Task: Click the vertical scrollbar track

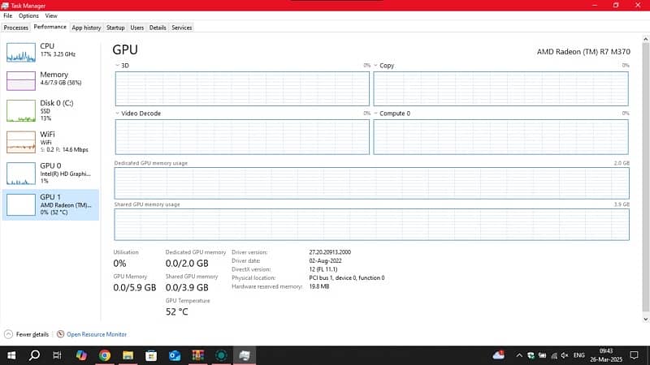Action: point(645,178)
